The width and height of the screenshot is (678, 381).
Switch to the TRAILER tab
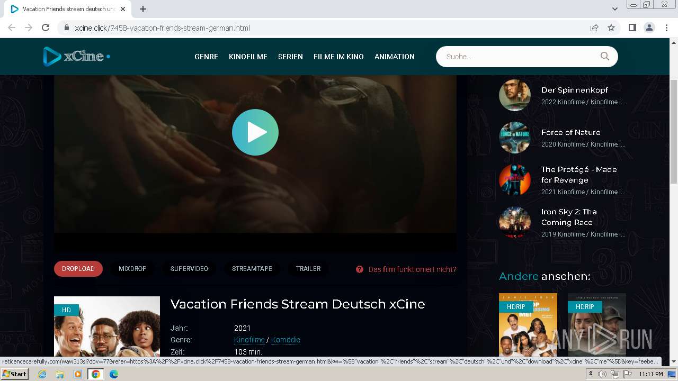point(308,269)
